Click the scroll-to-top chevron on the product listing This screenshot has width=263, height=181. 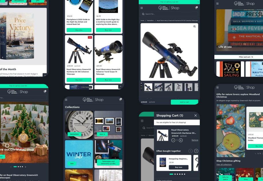coord(120,87)
